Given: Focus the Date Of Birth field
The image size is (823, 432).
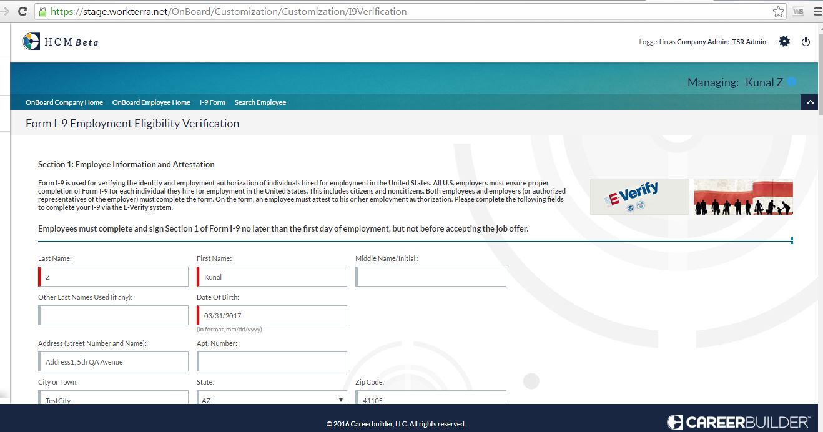Looking at the screenshot, I should click(x=272, y=315).
